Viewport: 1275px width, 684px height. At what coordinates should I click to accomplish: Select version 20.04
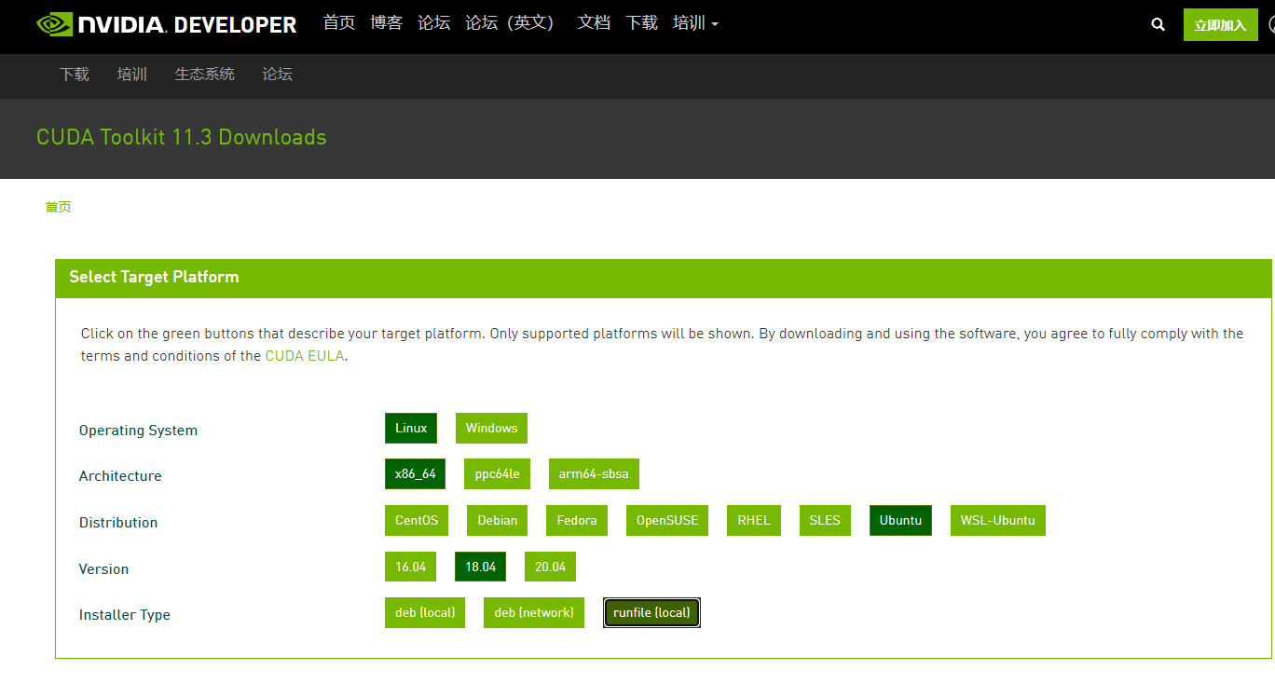pyautogui.click(x=550, y=567)
